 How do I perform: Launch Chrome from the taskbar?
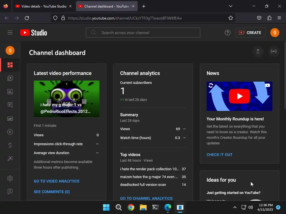[131, 207]
